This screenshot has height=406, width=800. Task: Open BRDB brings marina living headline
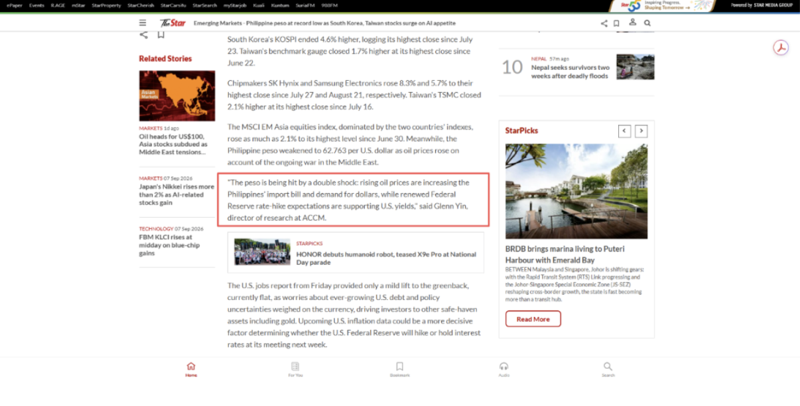[x=565, y=254]
